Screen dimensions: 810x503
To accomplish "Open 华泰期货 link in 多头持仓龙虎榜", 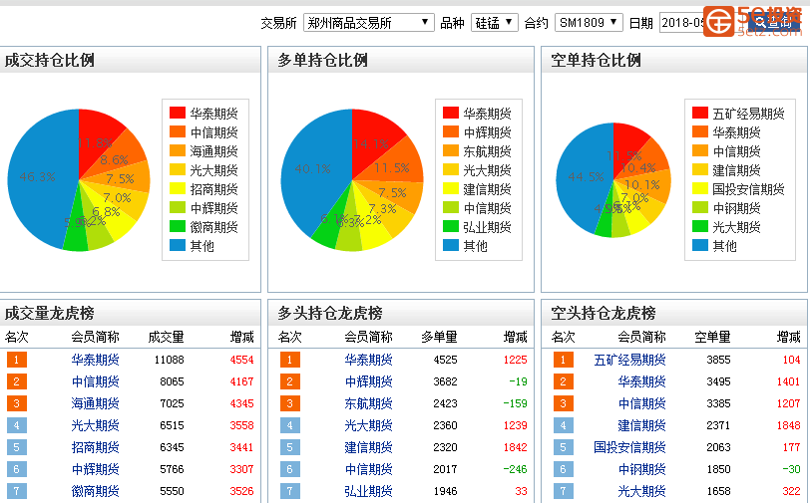I will 368,360.
